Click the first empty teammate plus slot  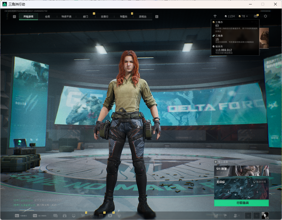(248, 216)
